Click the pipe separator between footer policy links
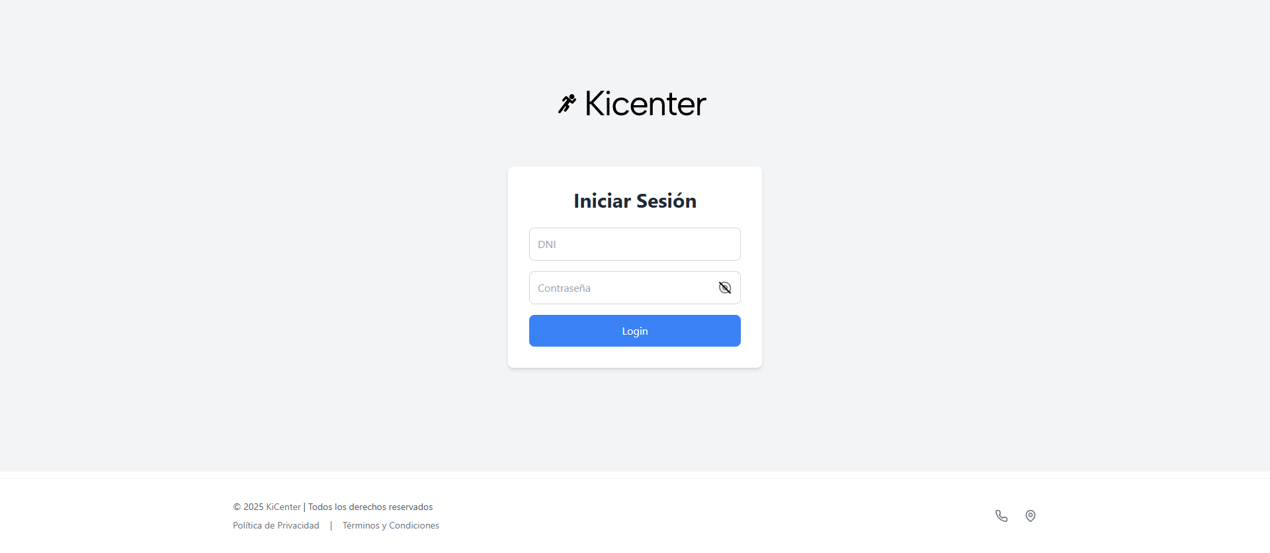 [x=331, y=525]
